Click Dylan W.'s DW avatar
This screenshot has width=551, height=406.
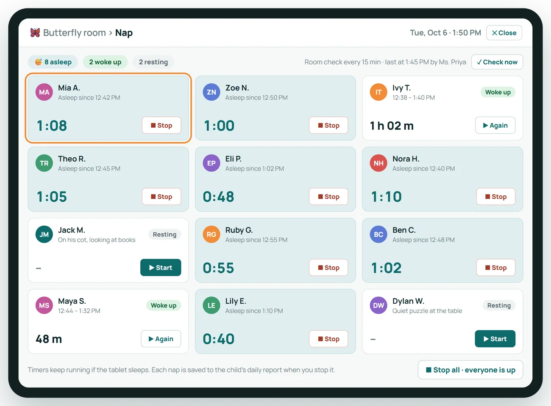378,305
